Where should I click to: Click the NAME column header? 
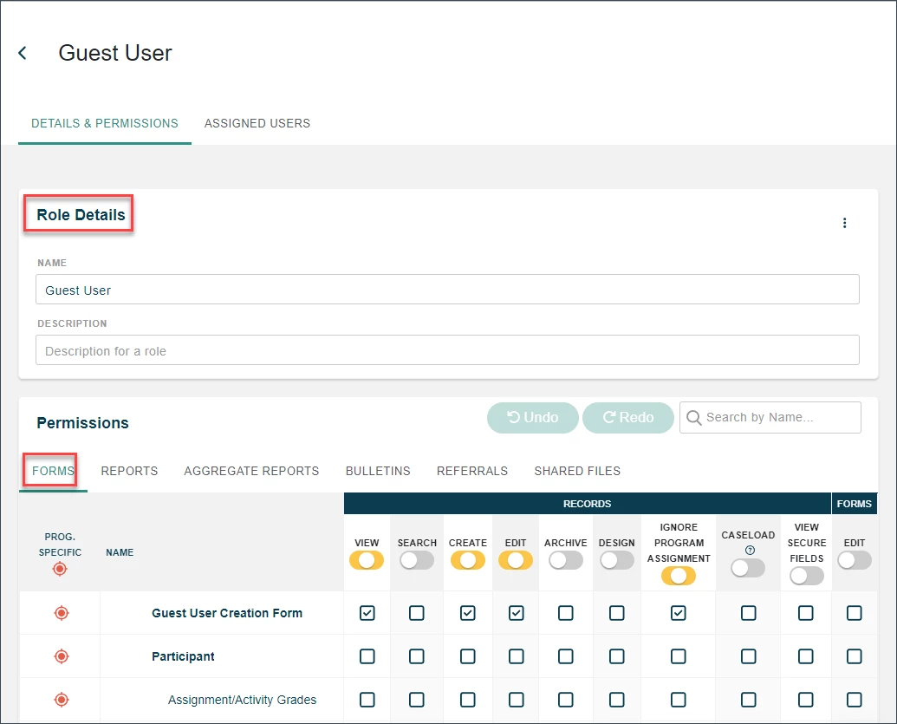(120, 552)
